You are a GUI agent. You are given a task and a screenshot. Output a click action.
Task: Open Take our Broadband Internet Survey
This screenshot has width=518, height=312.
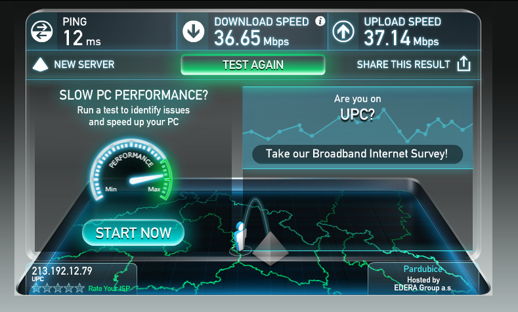click(357, 154)
